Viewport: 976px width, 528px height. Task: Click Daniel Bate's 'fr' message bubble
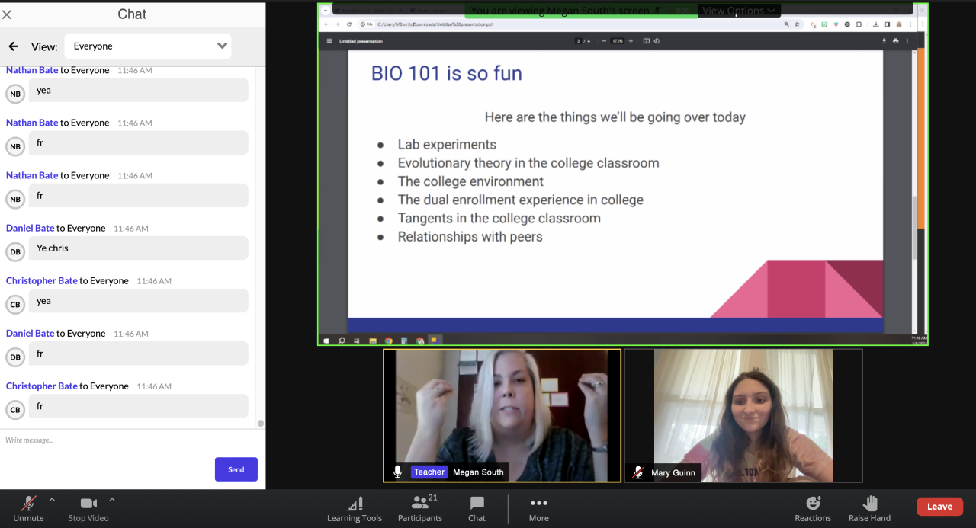(x=139, y=354)
